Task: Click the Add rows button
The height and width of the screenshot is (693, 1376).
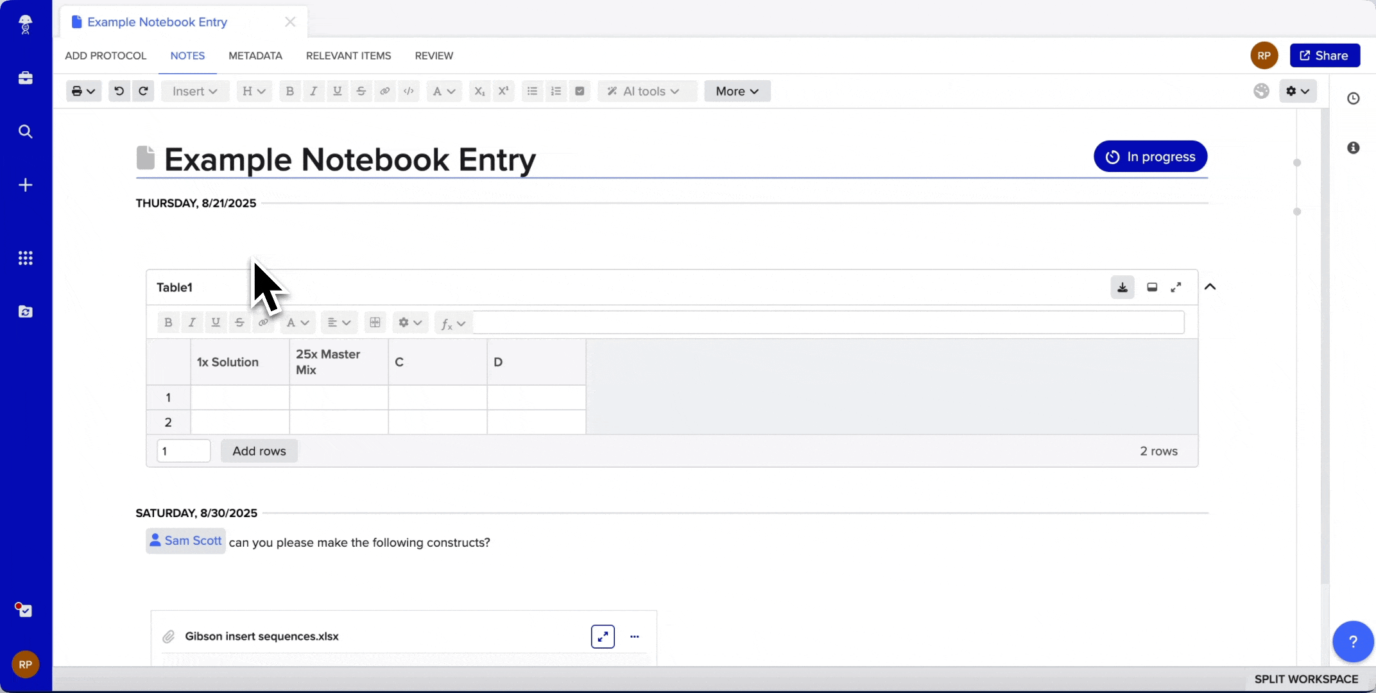Action: (259, 451)
